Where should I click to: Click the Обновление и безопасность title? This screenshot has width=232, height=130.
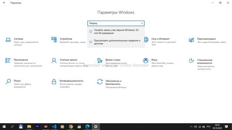point(113,82)
